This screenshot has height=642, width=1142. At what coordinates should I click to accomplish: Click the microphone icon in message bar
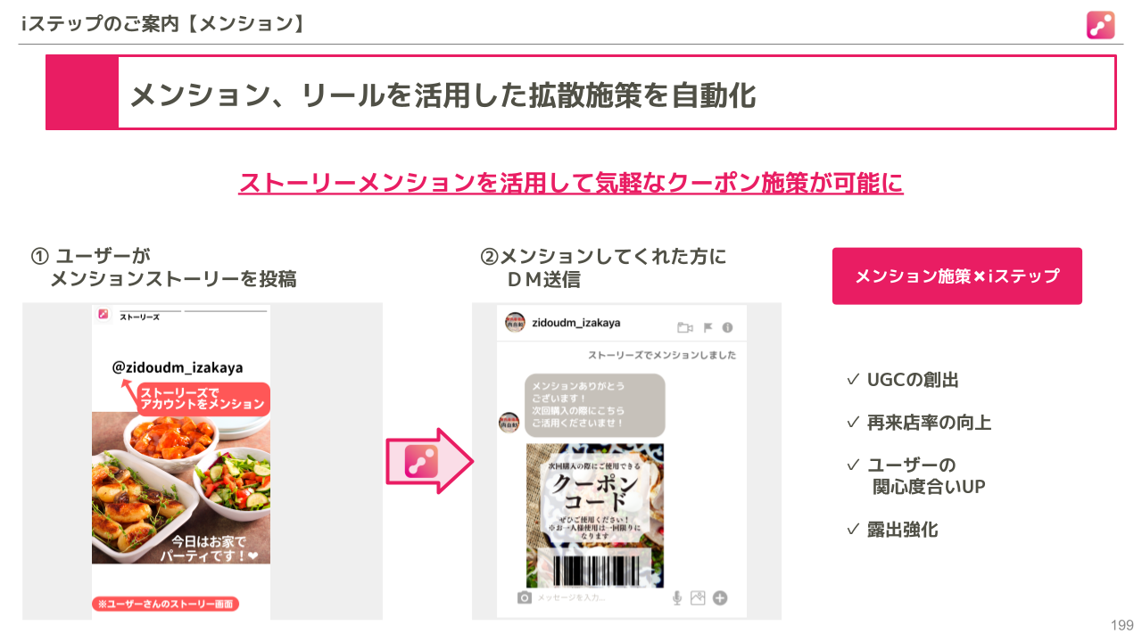pos(678,597)
